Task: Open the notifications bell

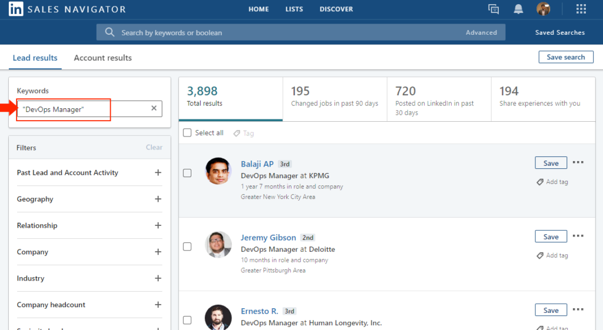Action: (x=518, y=9)
